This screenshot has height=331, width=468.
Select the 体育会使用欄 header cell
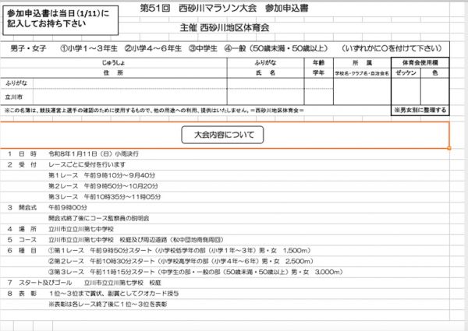click(420, 61)
